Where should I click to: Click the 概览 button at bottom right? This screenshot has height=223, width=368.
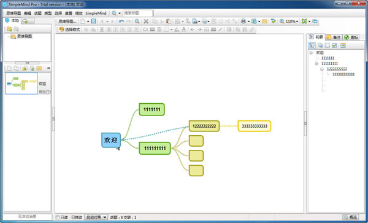tap(351, 217)
